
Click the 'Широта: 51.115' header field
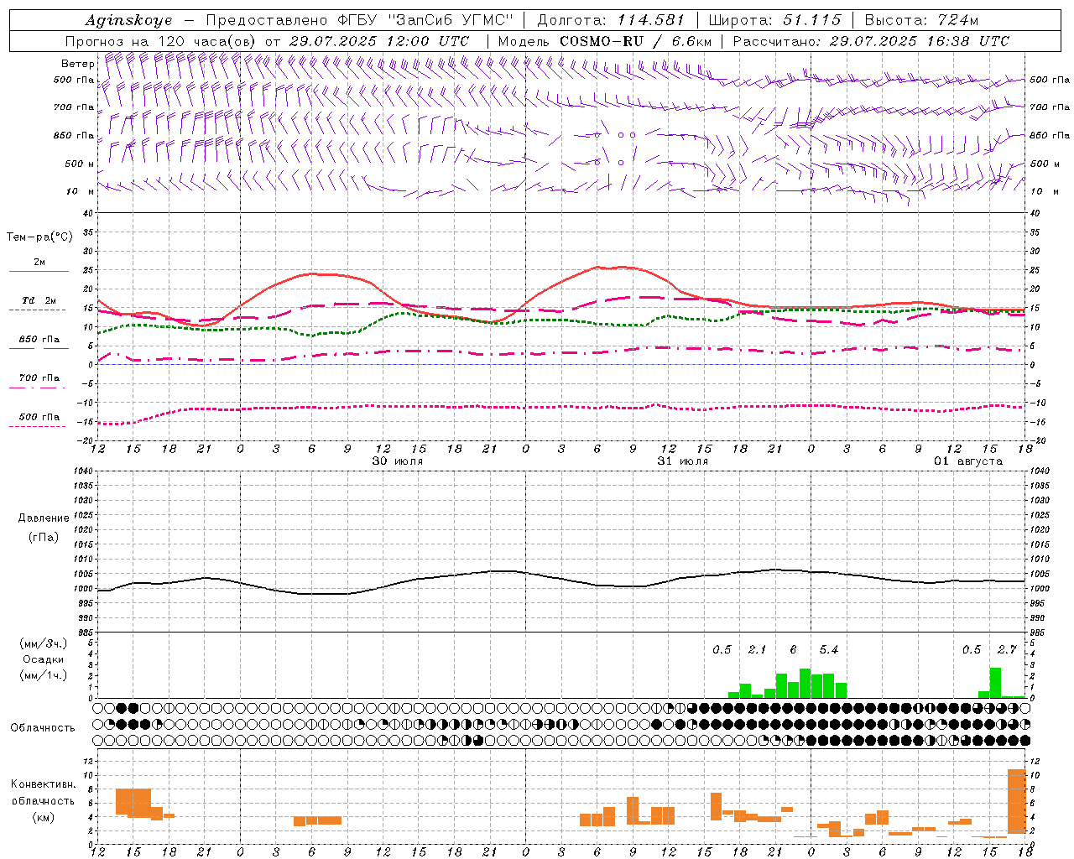click(774, 20)
